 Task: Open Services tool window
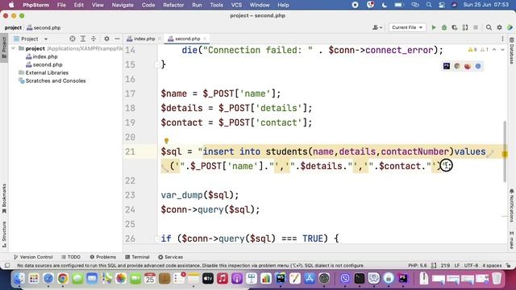click(170, 257)
